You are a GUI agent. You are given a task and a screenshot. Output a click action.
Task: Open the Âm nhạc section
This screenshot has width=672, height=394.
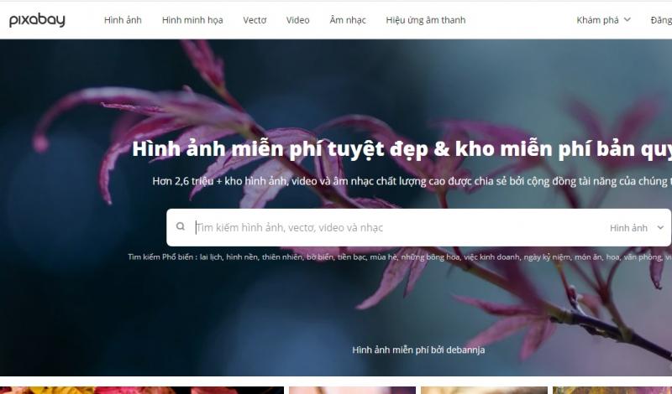click(348, 20)
